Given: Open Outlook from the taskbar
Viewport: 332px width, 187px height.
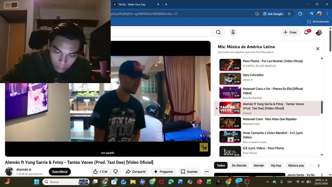Looking at the screenshot, I should coord(123,182).
